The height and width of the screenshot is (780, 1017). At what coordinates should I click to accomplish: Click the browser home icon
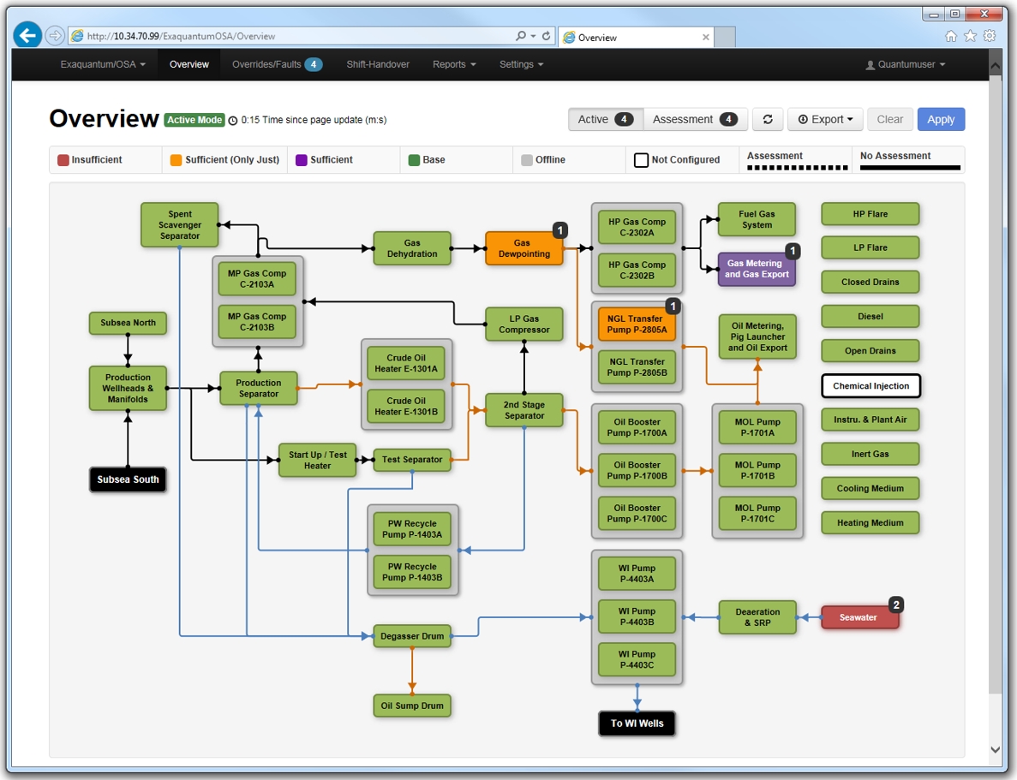pos(951,36)
